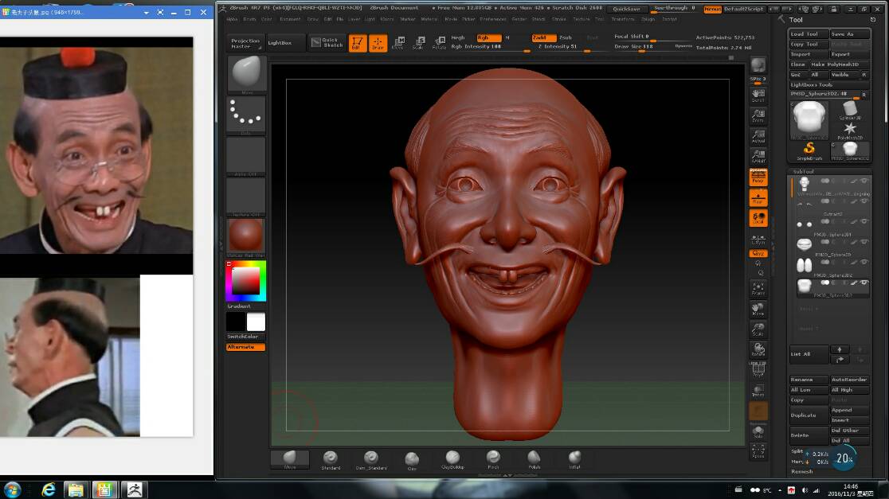Hide the eyeballs subtool via eye icon
Viewport: 889px width, 499px height.
(x=864, y=221)
